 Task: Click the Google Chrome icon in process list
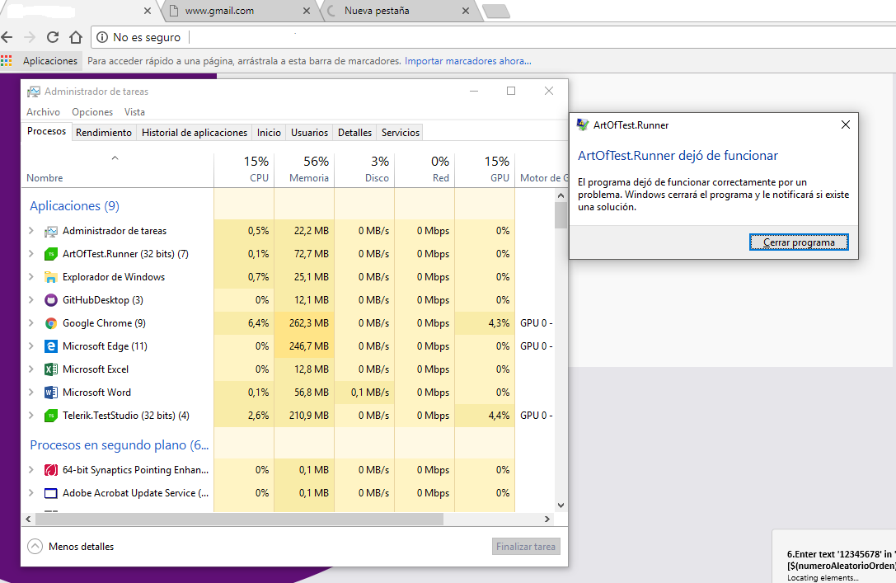51,323
